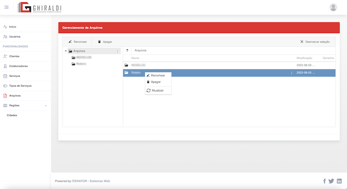
Task: Open Serviços section
Action: click(15, 76)
